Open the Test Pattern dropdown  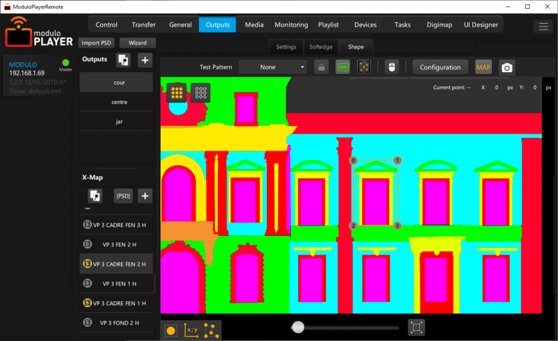click(x=273, y=66)
